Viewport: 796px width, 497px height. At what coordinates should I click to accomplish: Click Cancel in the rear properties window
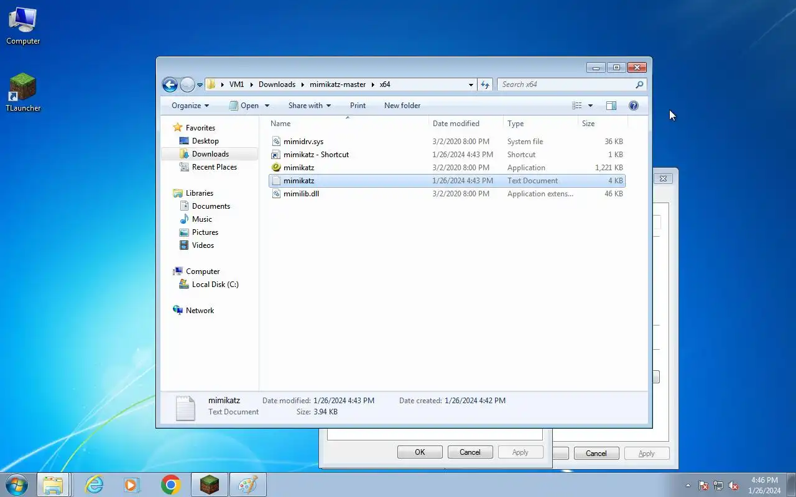click(596, 454)
